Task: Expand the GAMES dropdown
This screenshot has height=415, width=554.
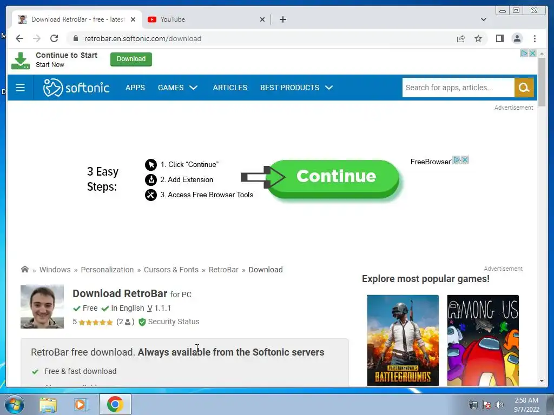Action: [177, 88]
